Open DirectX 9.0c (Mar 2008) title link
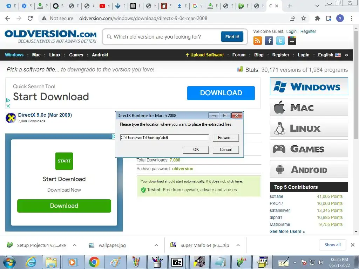This screenshot has width=359, height=269. [45, 115]
